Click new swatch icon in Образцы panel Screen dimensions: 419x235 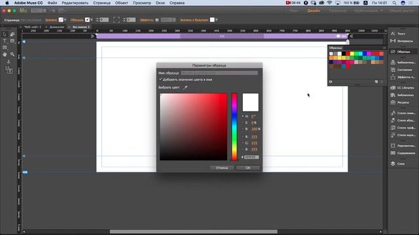click(x=376, y=82)
